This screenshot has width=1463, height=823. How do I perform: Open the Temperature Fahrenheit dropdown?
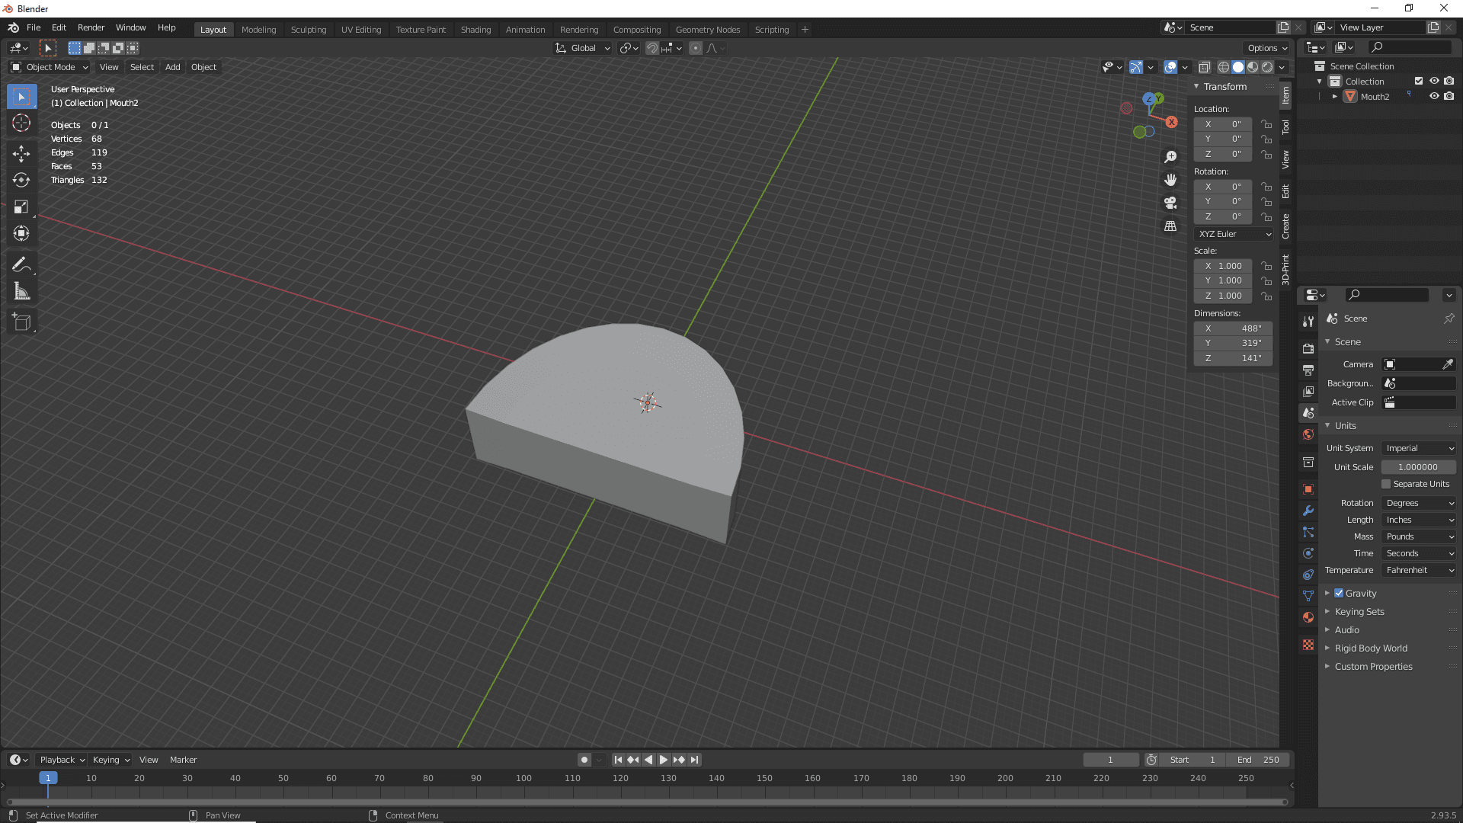click(1419, 570)
